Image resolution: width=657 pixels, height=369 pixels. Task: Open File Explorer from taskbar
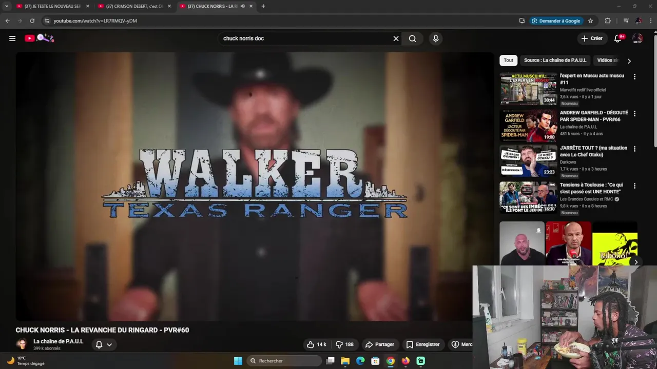345,361
